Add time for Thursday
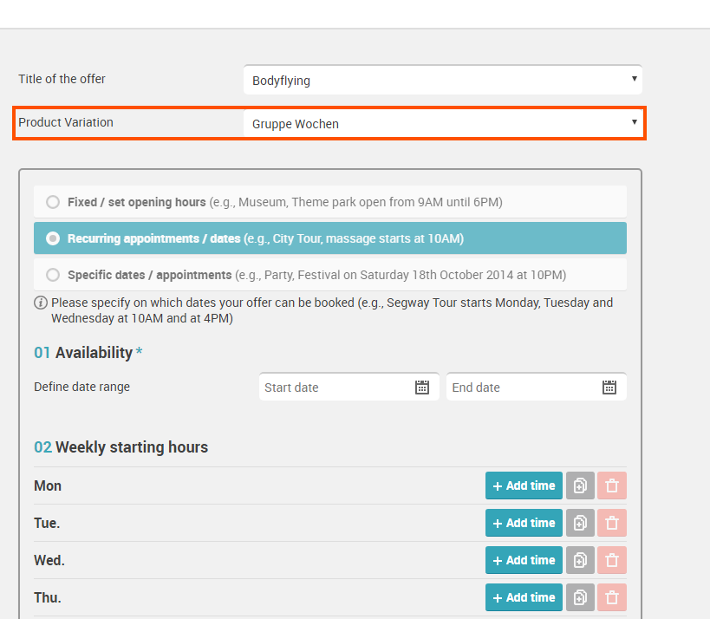Screen dimensions: 710x619 (x=524, y=596)
